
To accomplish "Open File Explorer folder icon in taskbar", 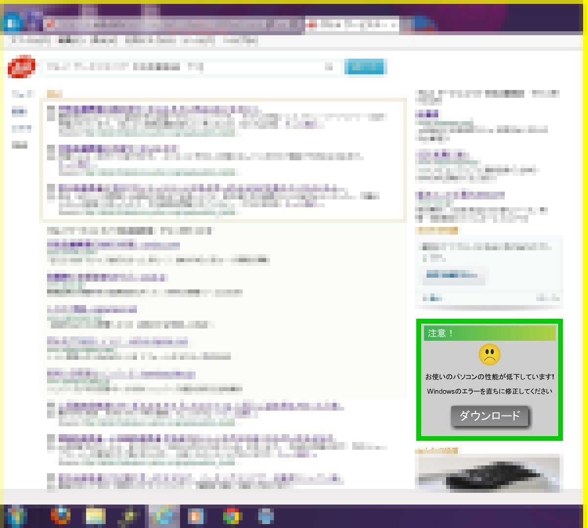I will pyautogui.click(x=95, y=516).
